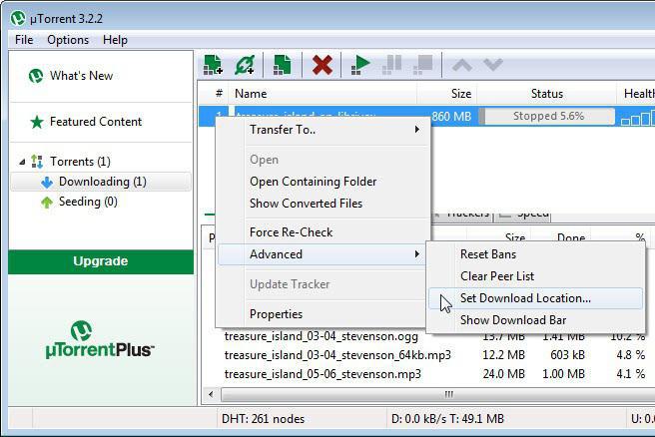Select treasure_island_03-04_stevenson.ogg file

pyautogui.click(x=321, y=336)
